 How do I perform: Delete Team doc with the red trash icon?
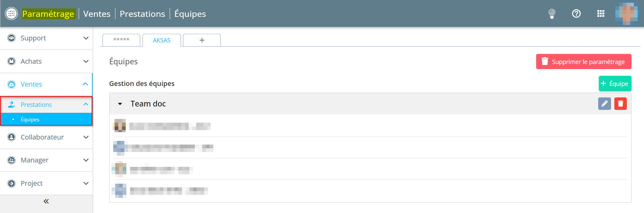[x=620, y=103]
